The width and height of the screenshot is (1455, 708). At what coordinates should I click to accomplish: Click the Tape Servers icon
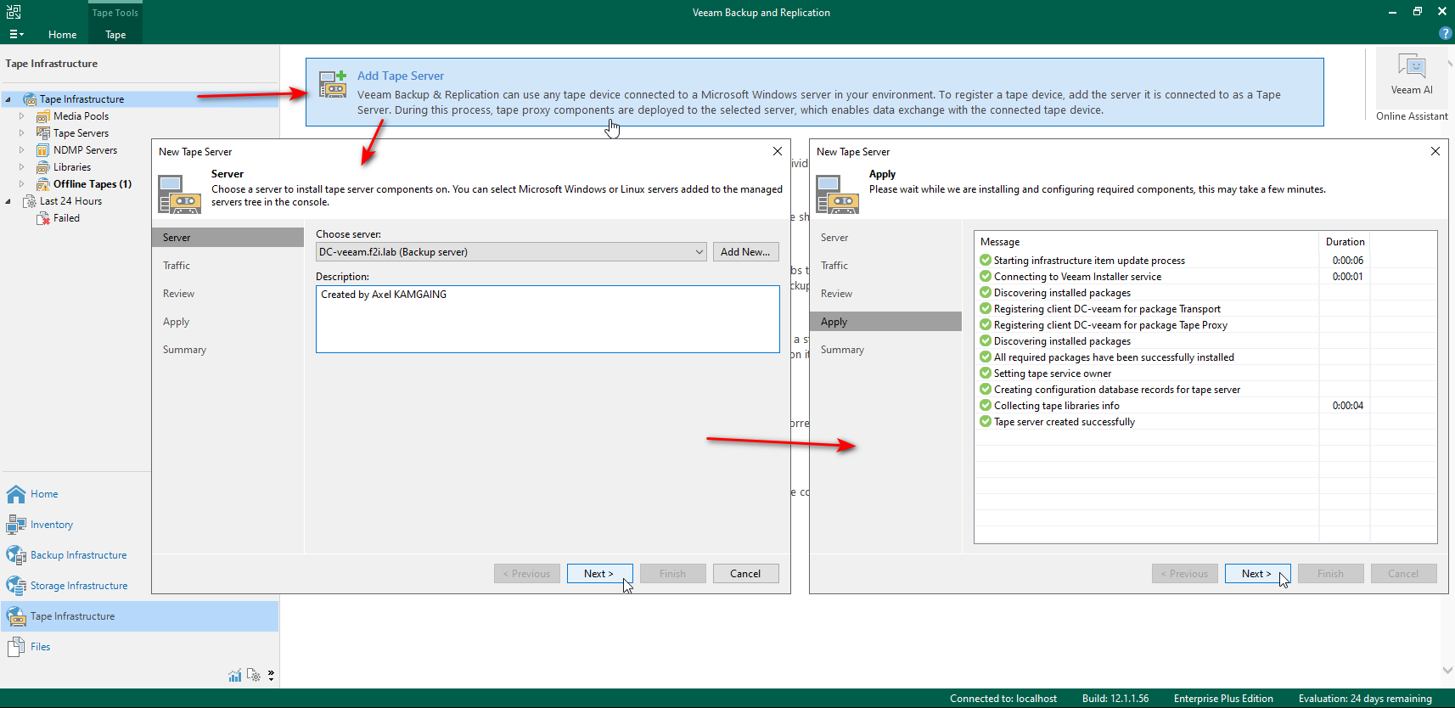(x=42, y=133)
